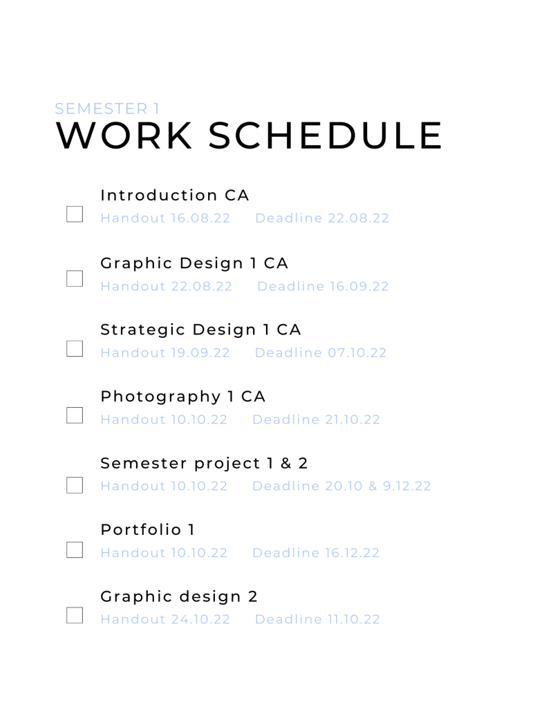Click the Strategic Design 1 CA title
Screen dimensions: 546x707
click(200, 330)
